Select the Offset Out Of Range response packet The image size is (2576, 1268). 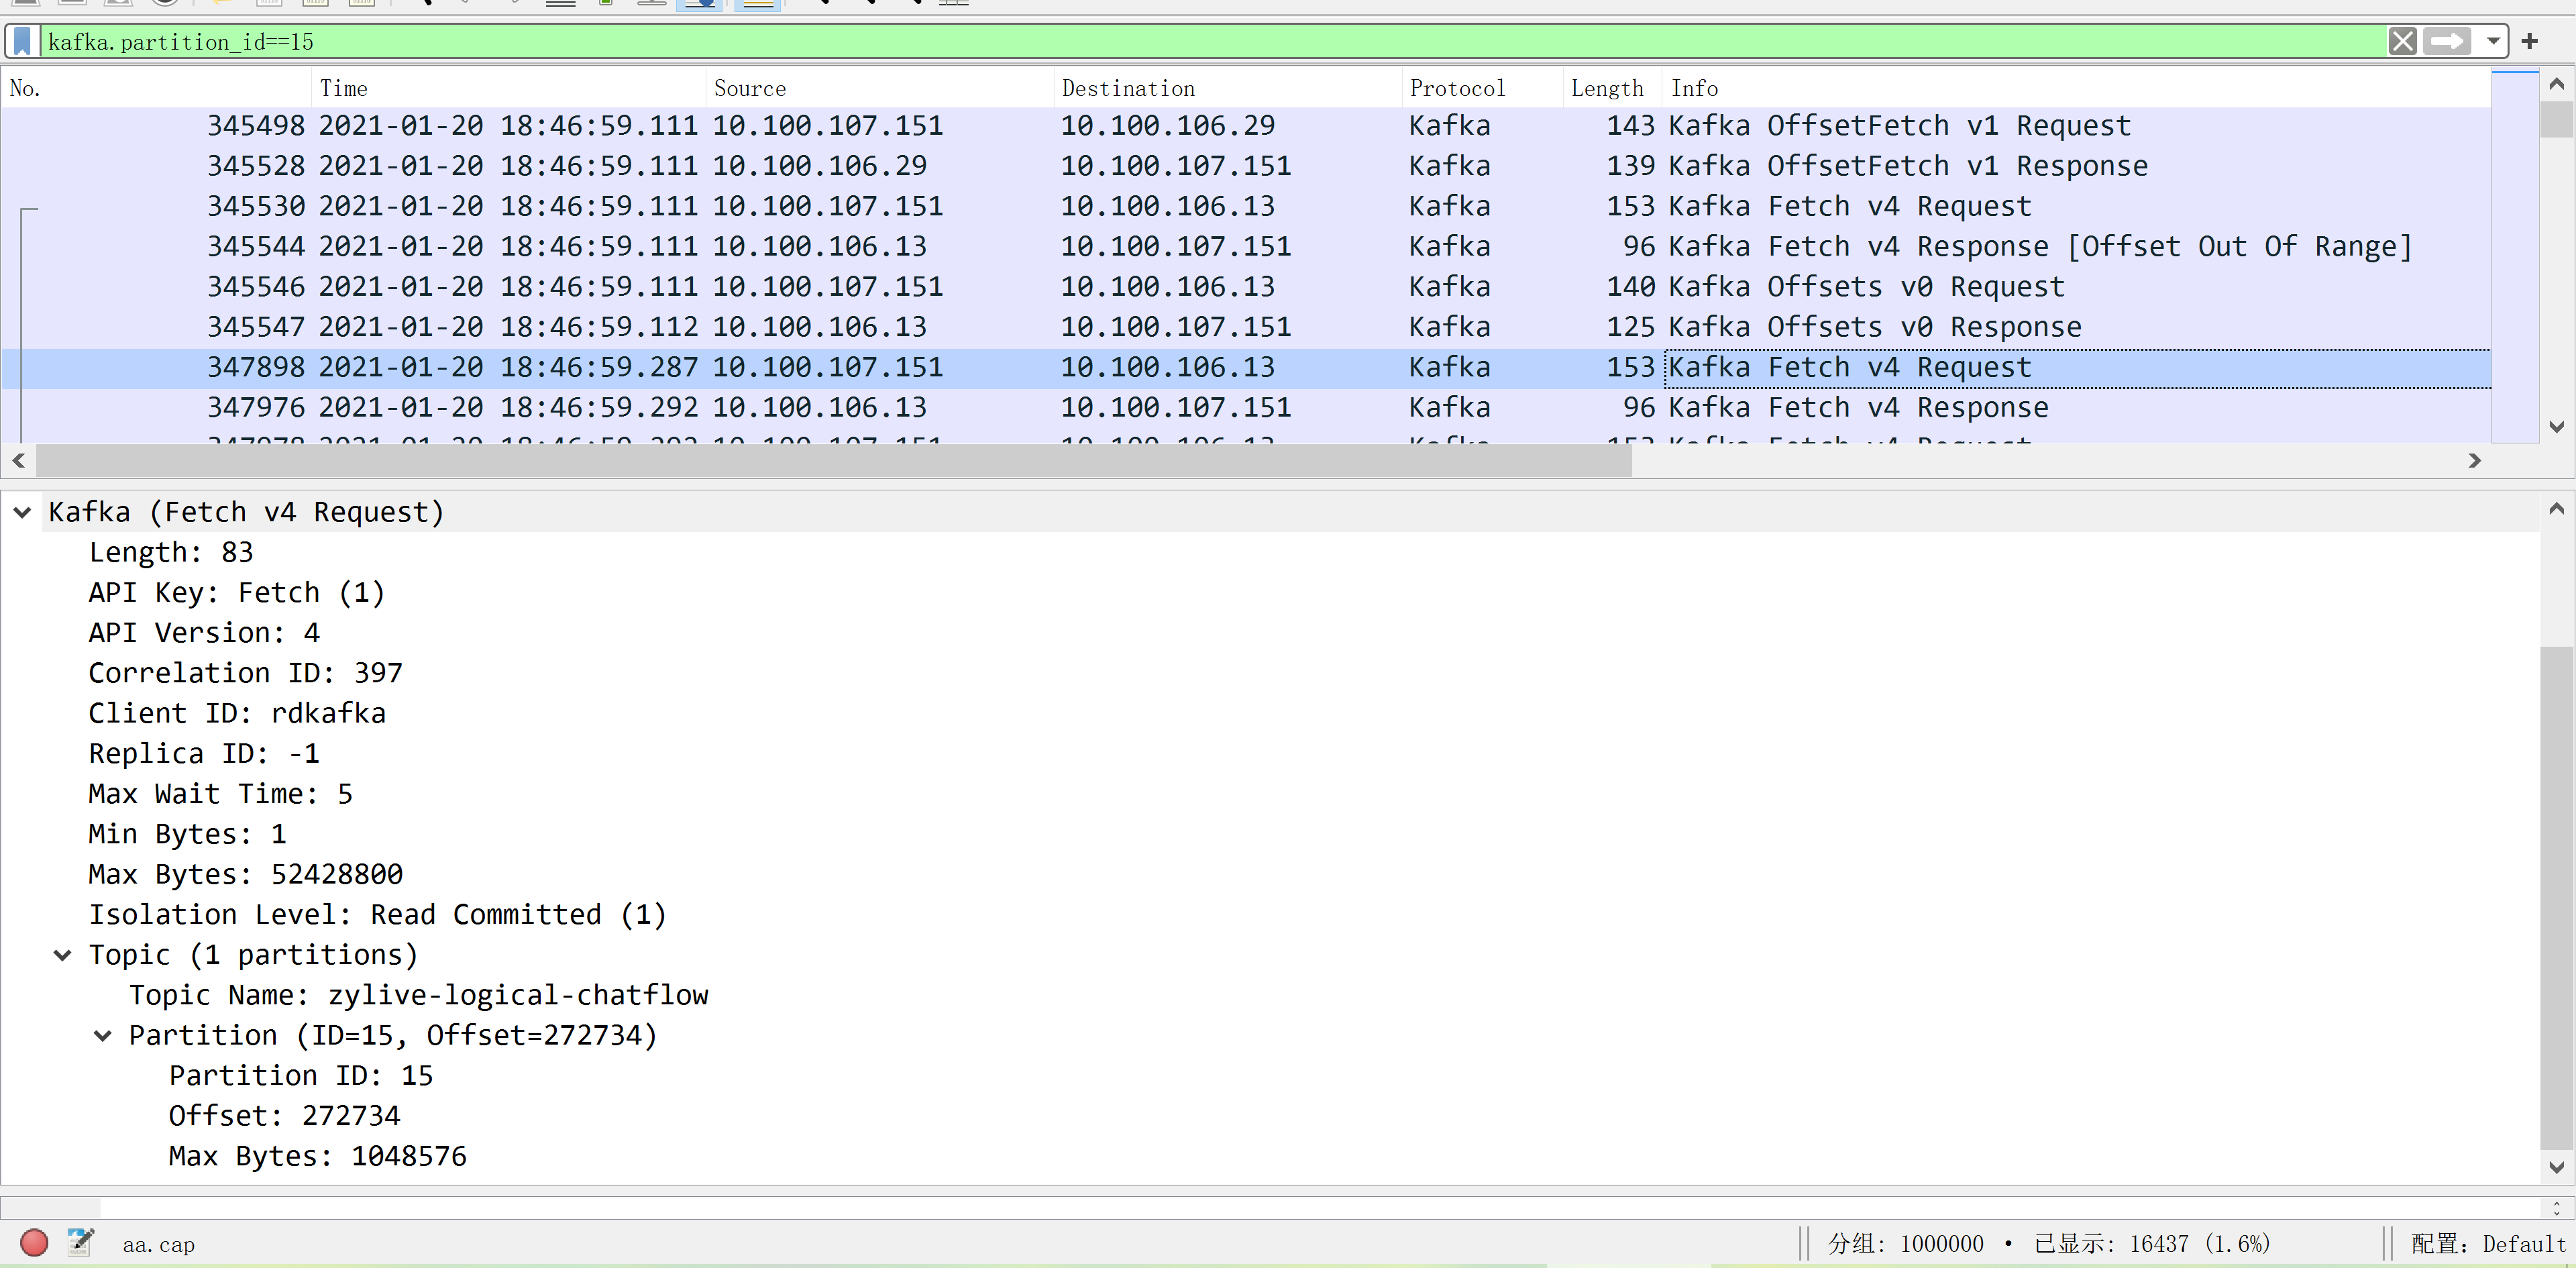click(x=1200, y=246)
